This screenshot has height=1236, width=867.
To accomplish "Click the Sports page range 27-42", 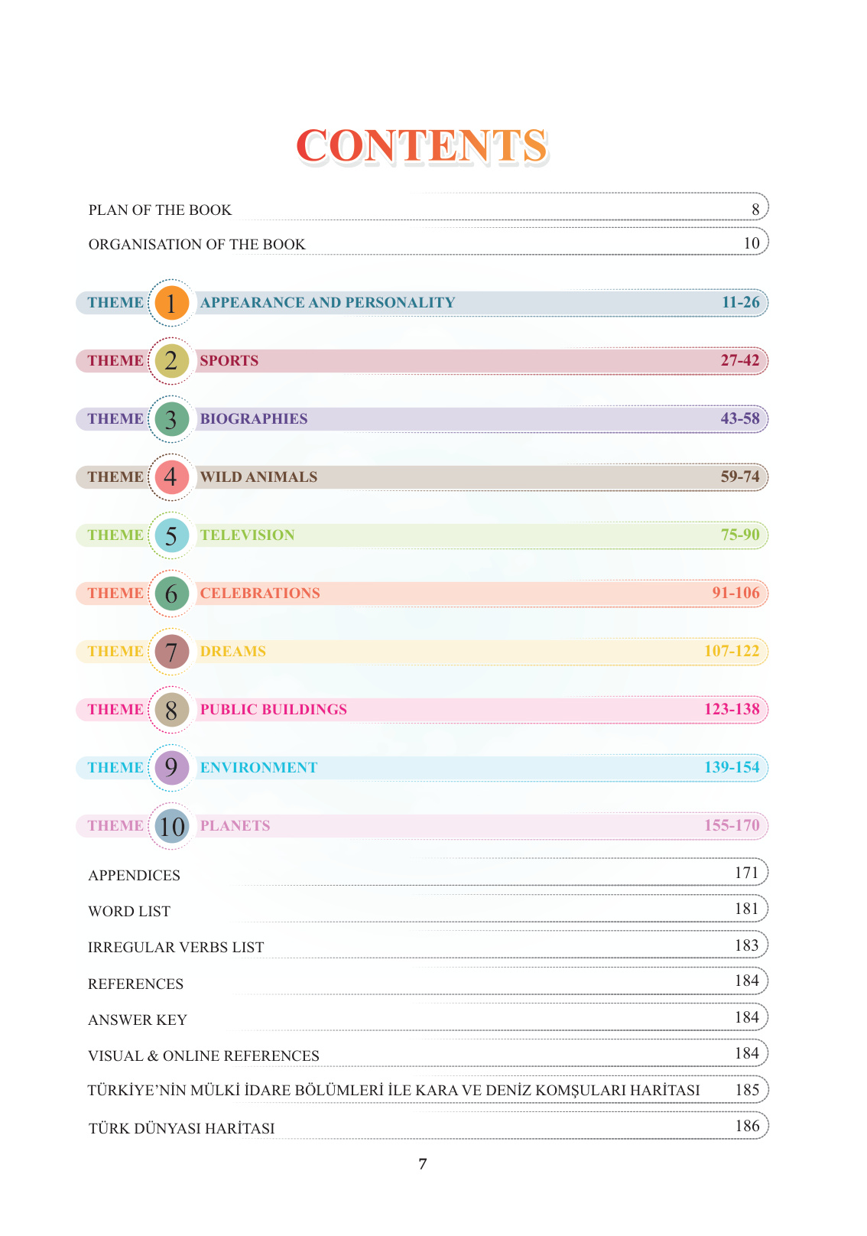I will coord(739,361).
